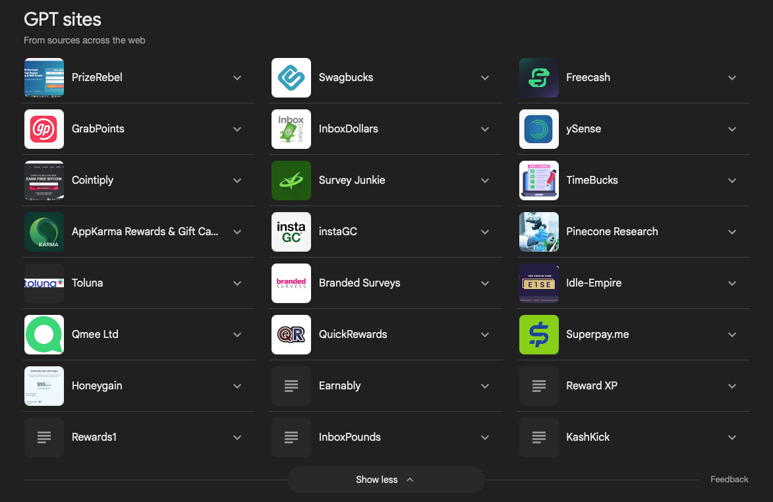Select the PrizeRebel name text
Viewport: 773px width, 502px height.
[x=97, y=77]
